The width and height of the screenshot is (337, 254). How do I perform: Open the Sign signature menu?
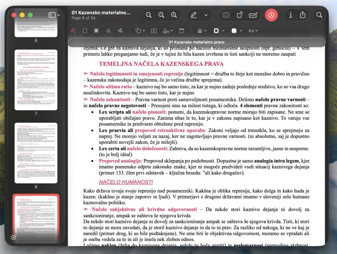(x=168, y=31)
